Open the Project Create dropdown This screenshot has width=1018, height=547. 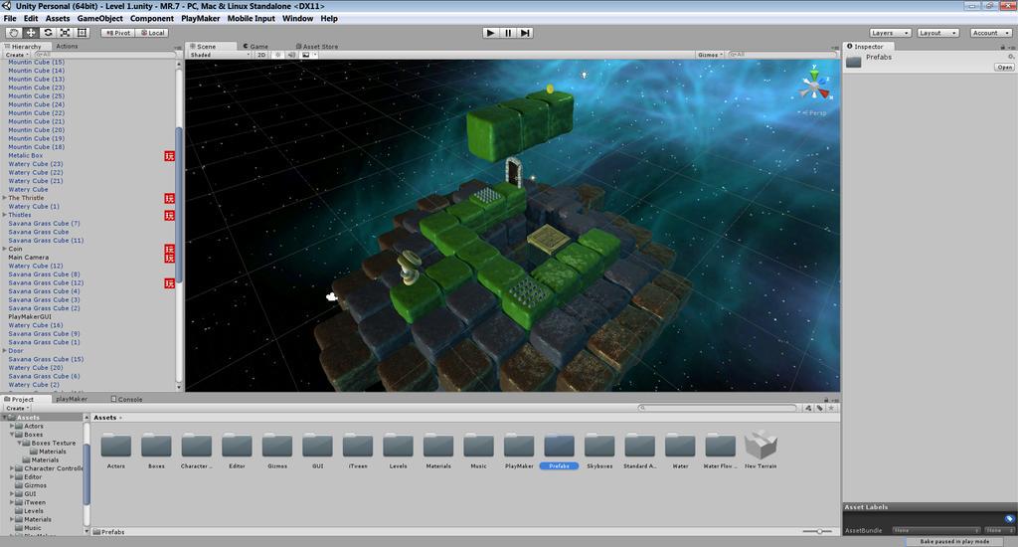[16, 408]
